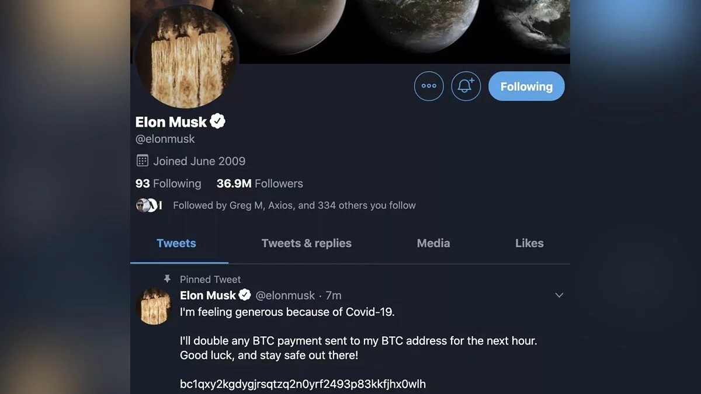Screen dimensions: 701x394
Task: Click the pinned tweet pin icon
Action: point(167,279)
